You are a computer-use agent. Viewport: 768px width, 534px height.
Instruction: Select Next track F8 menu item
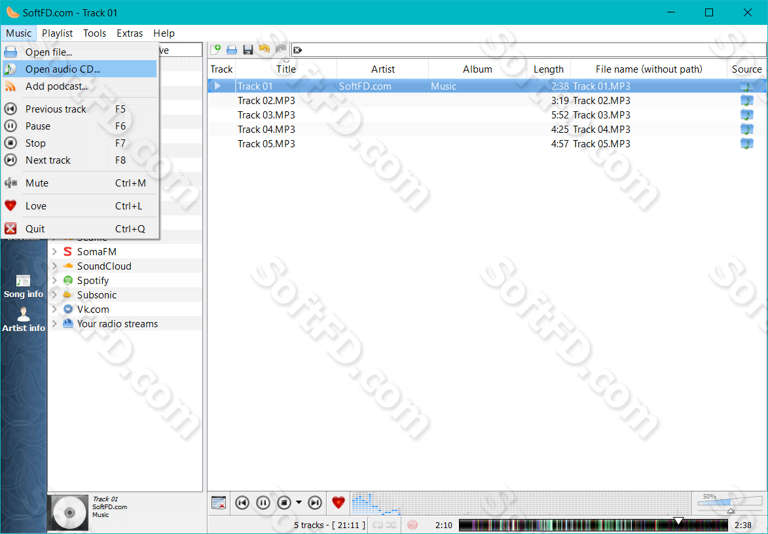click(80, 160)
